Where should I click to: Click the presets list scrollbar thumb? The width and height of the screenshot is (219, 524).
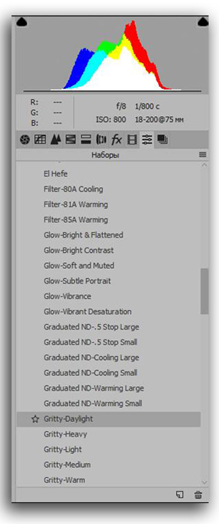(x=205, y=291)
